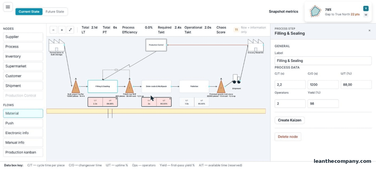Edit the U/T (%) field

356,85
